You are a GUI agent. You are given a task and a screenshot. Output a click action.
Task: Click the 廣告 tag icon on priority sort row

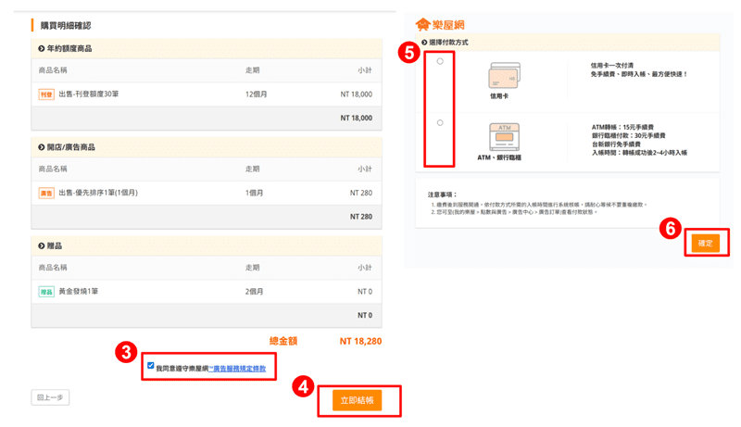pos(46,194)
